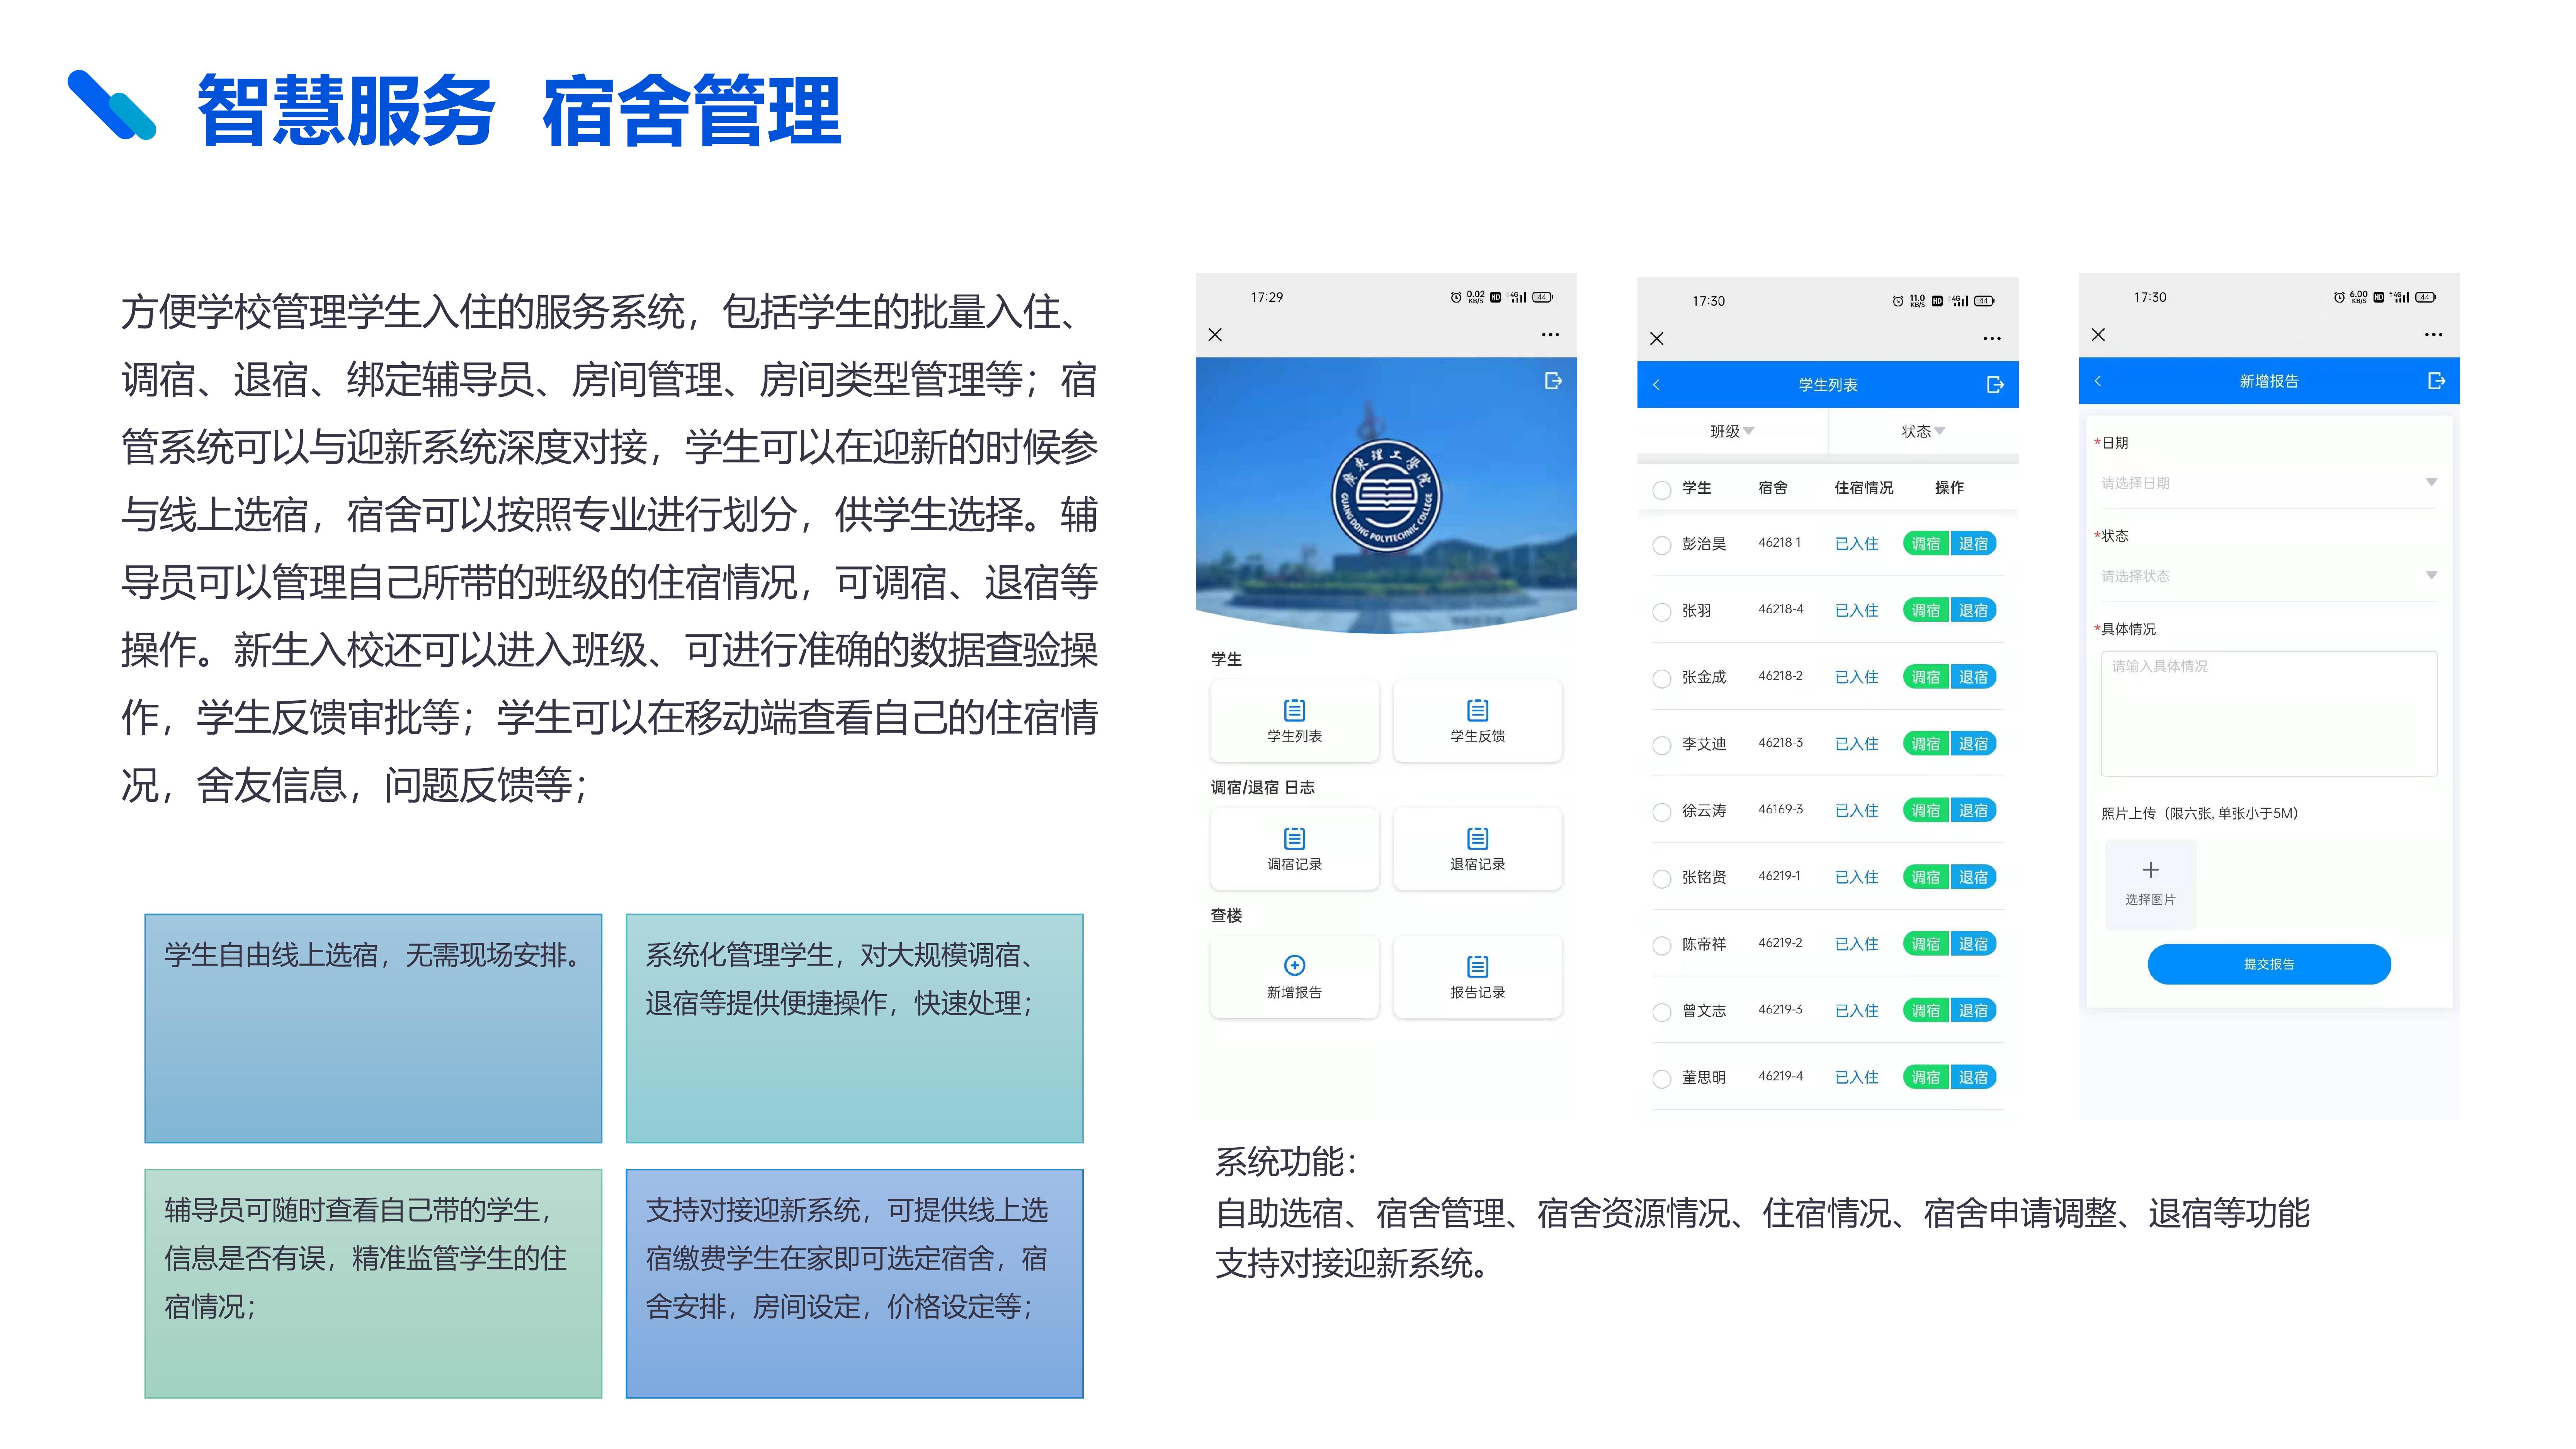This screenshot has width=2576, height=1449.
Task: Select student 曾文志 checkbox
Action: tap(1662, 1012)
